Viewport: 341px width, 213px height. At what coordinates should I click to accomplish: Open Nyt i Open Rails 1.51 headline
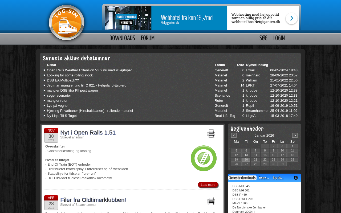(x=88, y=132)
